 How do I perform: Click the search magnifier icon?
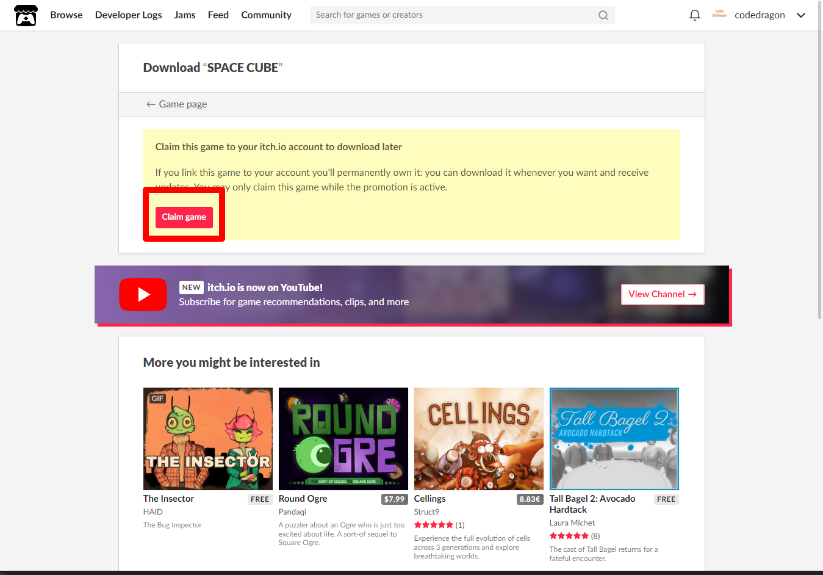click(x=603, y=15)
